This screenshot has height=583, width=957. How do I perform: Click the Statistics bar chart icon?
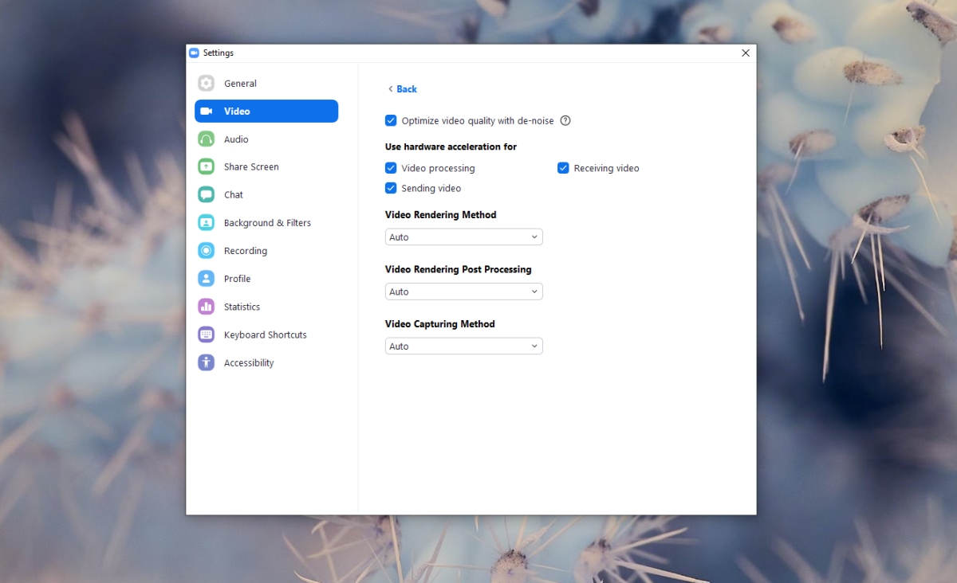tap(207, 307)
